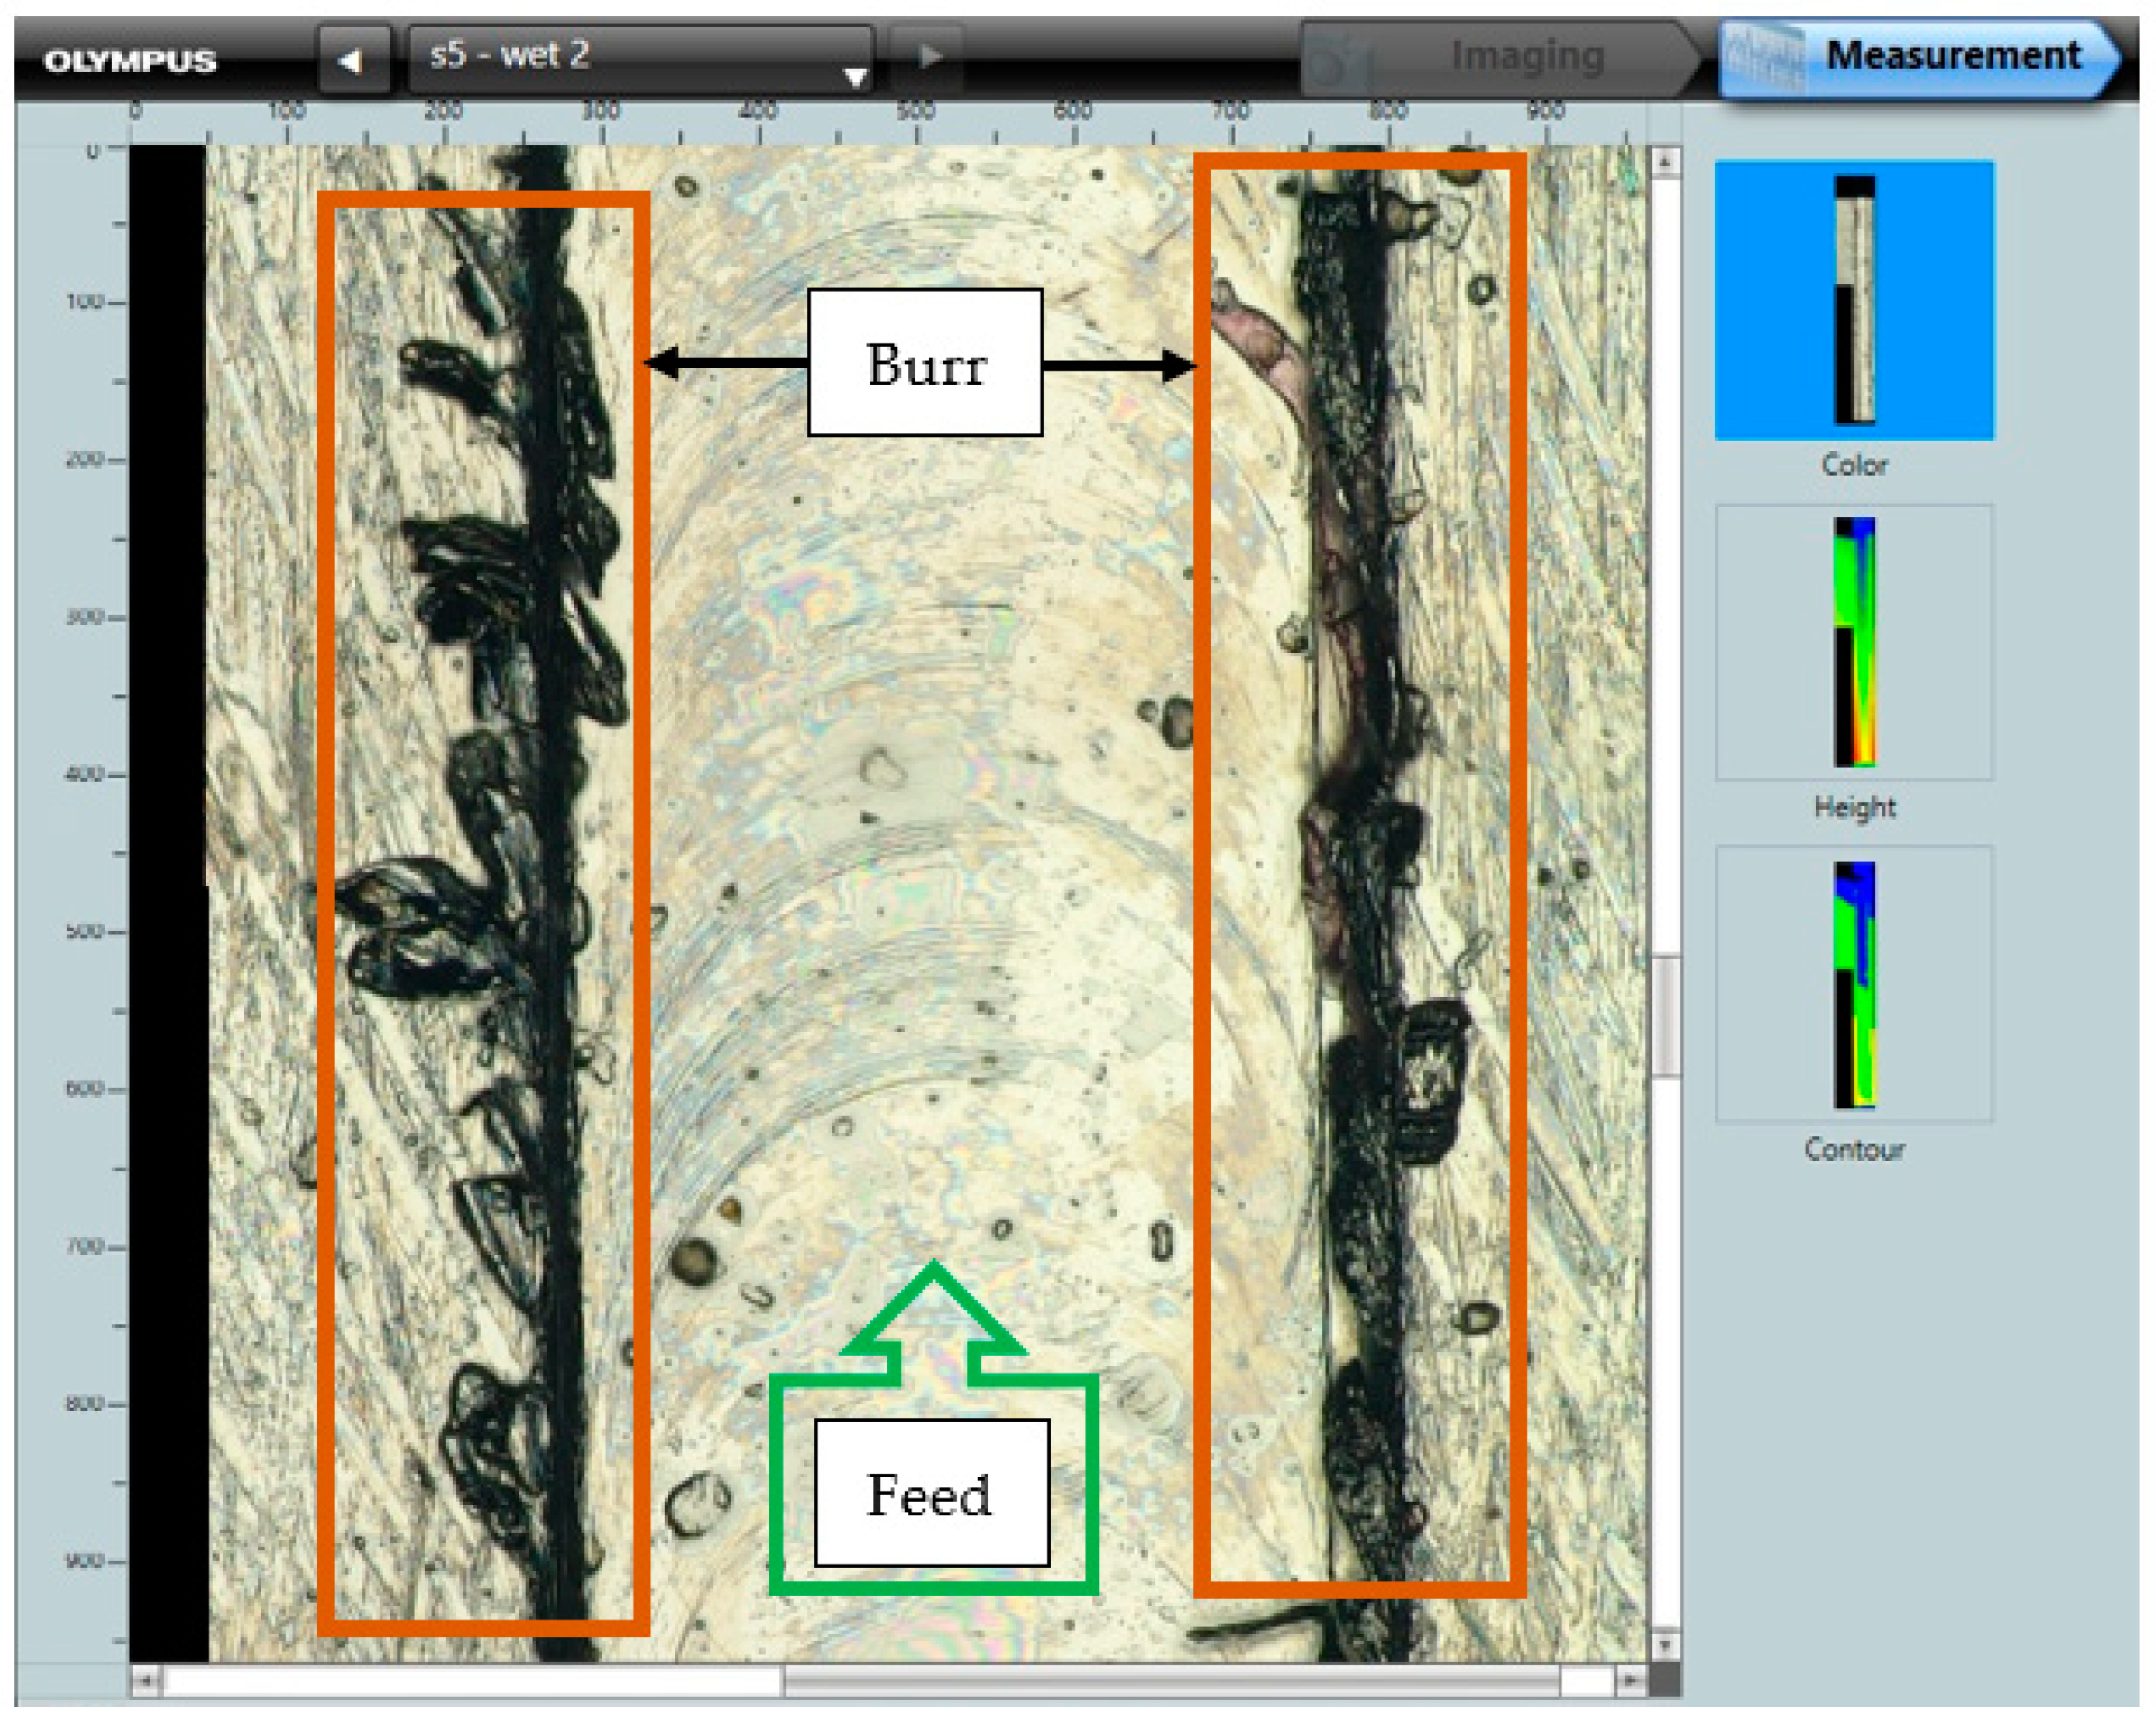2156x1721 pixels.
Task: Click the Olympus logo
Action: click(130, 61)
